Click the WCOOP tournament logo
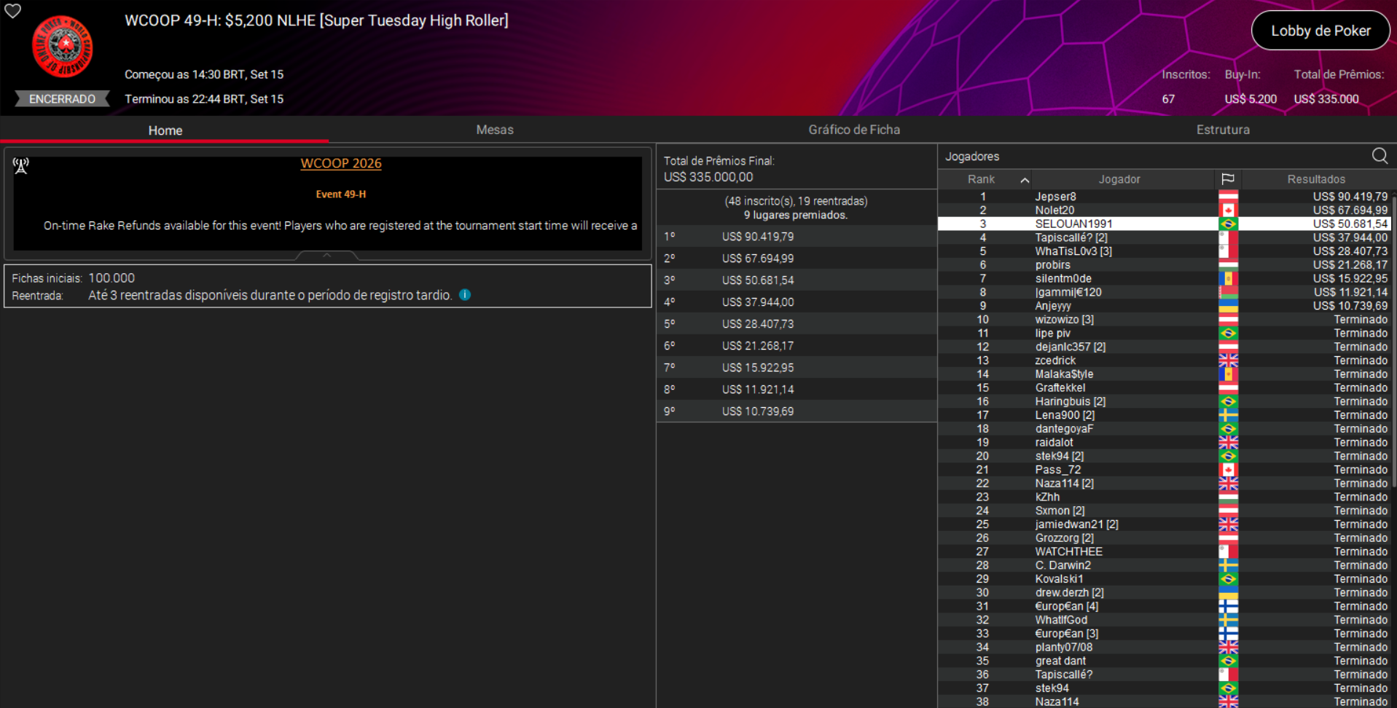This screenshot has width=1397, height=708. point(63,47)
